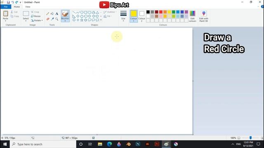This screenshot has width=264, height=148.
Task: Click the Redo arrow in title bar
Action: [x=16, y=2]
